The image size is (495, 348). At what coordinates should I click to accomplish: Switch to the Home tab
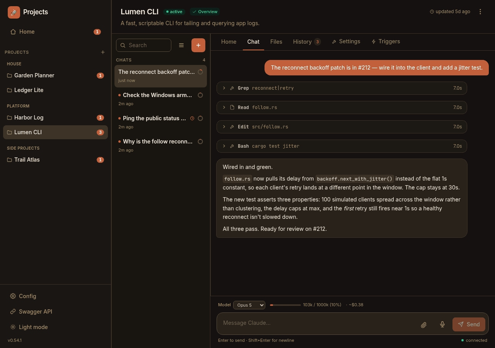tap(229, 42)
